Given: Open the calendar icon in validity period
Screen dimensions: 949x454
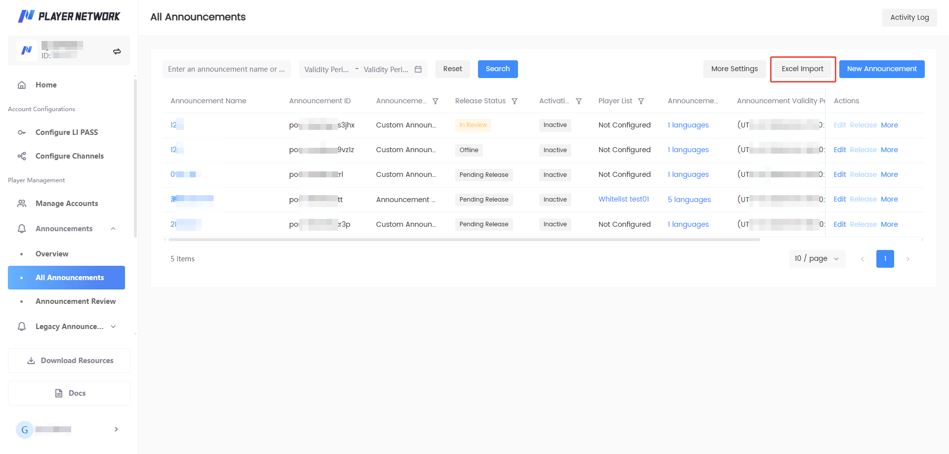Looking at the screenshot, I should coord(418,69).
